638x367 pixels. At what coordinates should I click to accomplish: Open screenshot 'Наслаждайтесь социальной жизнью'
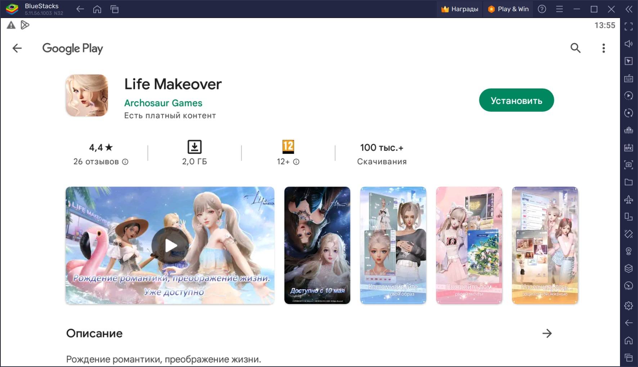(545, 245)
